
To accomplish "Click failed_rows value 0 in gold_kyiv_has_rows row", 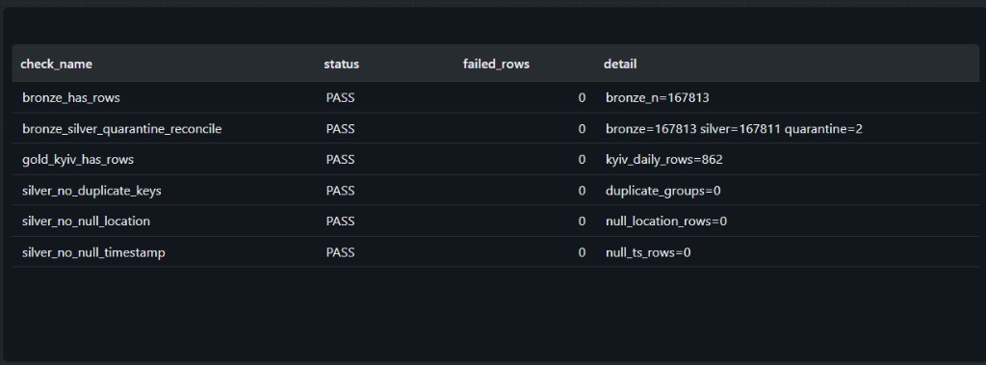I will click(x=582, y=160).
